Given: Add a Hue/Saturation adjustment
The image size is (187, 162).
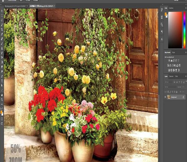Looking at the screenshot, I should coord(168,65).
